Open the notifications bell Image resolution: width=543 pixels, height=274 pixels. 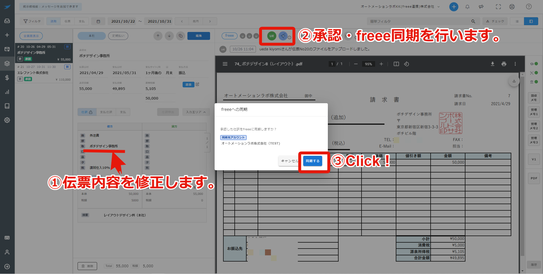(x=467, y=7)
